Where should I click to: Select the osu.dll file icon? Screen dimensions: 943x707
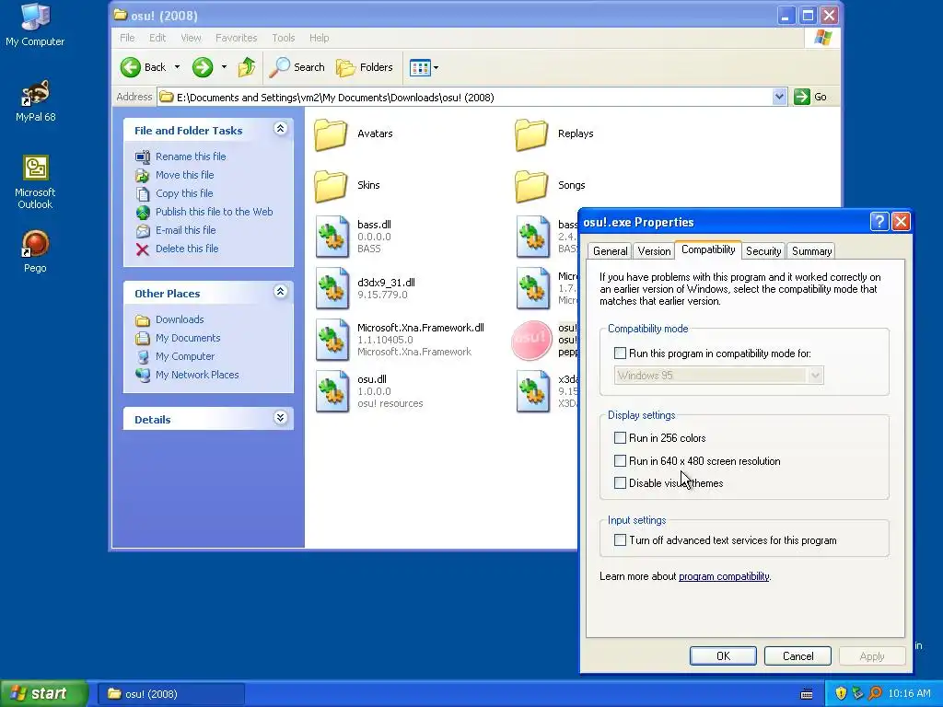332,391
